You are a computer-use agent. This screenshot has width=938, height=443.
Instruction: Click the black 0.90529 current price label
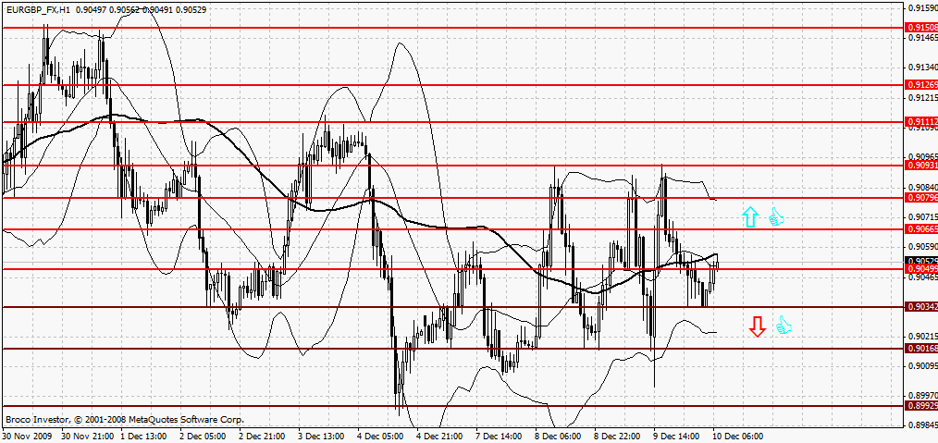coord(922,261)
